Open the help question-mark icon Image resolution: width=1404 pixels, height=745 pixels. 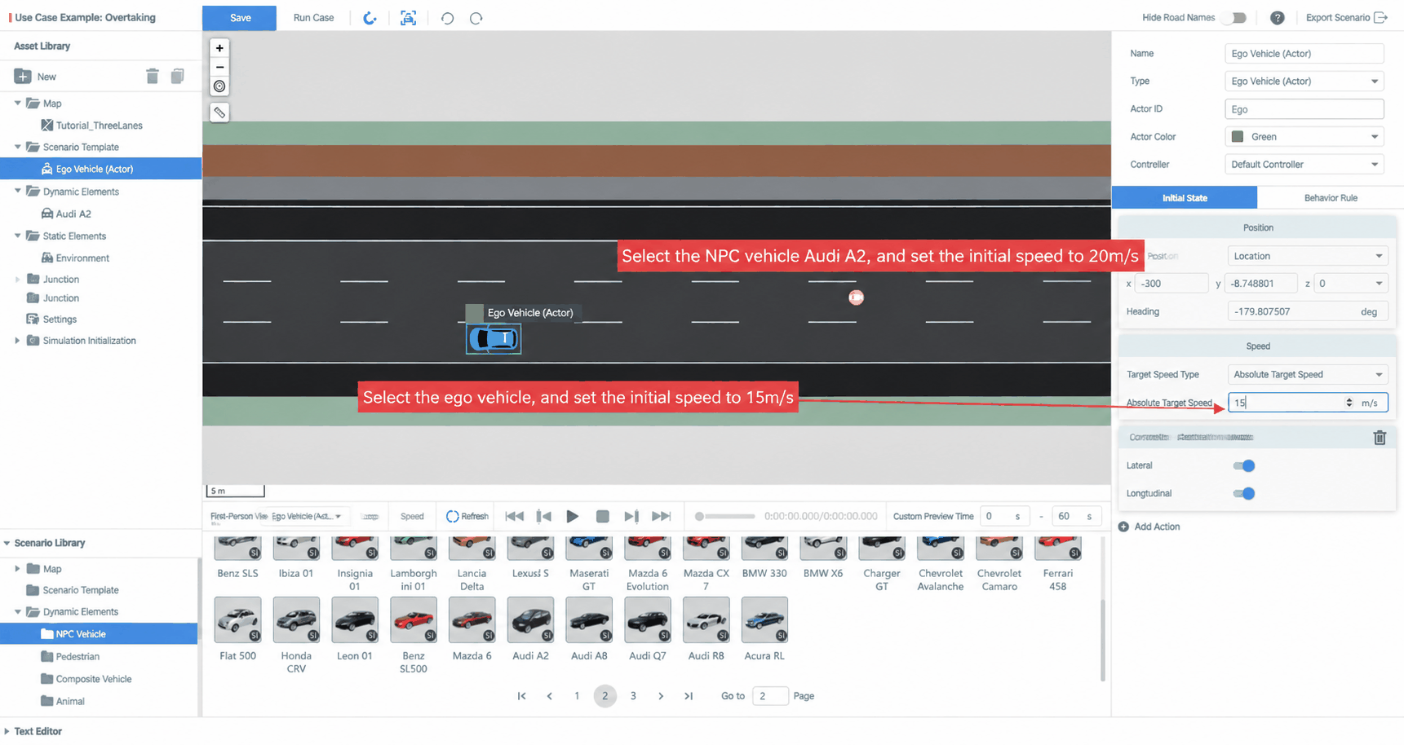click(x=1278, y=18)
